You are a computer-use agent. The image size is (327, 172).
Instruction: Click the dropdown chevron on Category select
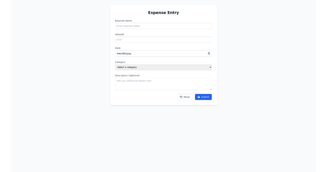click(x=210, y=67)
